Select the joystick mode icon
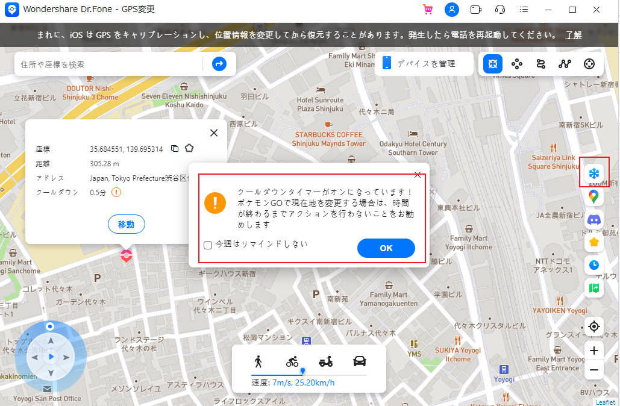 [x=589, y=64]
